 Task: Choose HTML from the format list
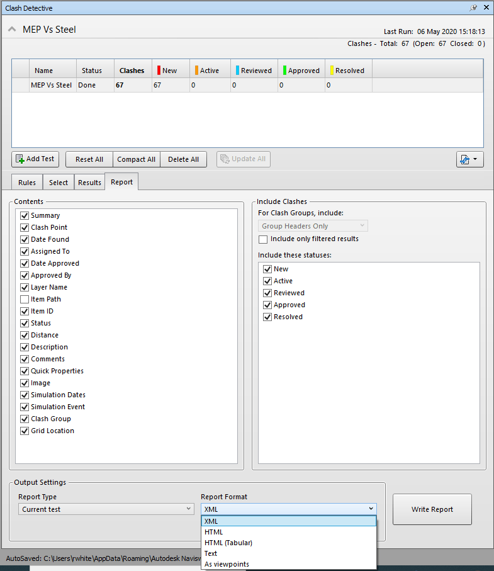(289, 532)
